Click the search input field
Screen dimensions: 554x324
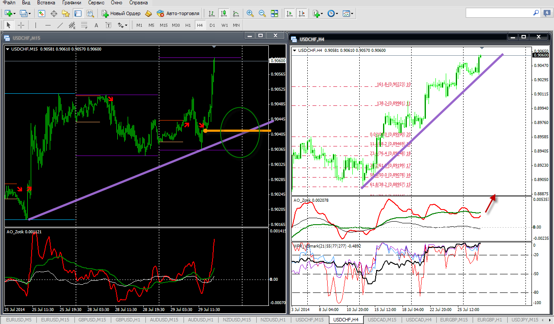click(498, 13)
